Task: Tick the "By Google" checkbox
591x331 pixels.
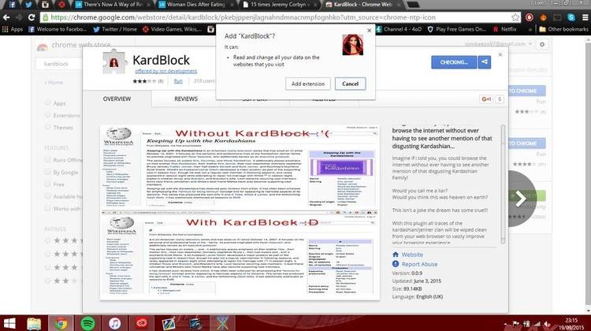Action: (x=47, y=172)
